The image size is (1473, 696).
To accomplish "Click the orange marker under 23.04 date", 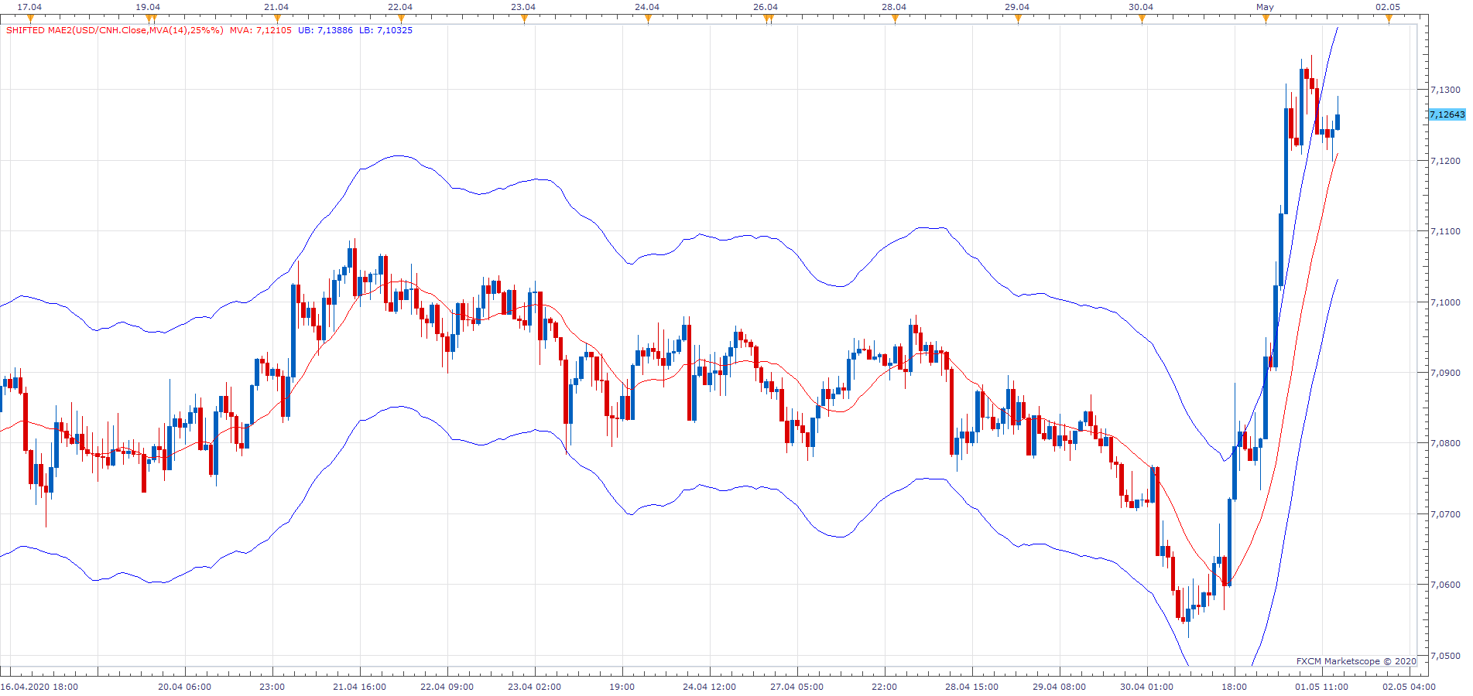I will click(524, 19).
